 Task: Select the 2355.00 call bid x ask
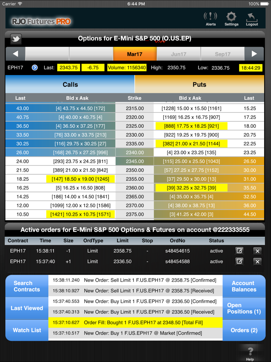tap(81, 179)
